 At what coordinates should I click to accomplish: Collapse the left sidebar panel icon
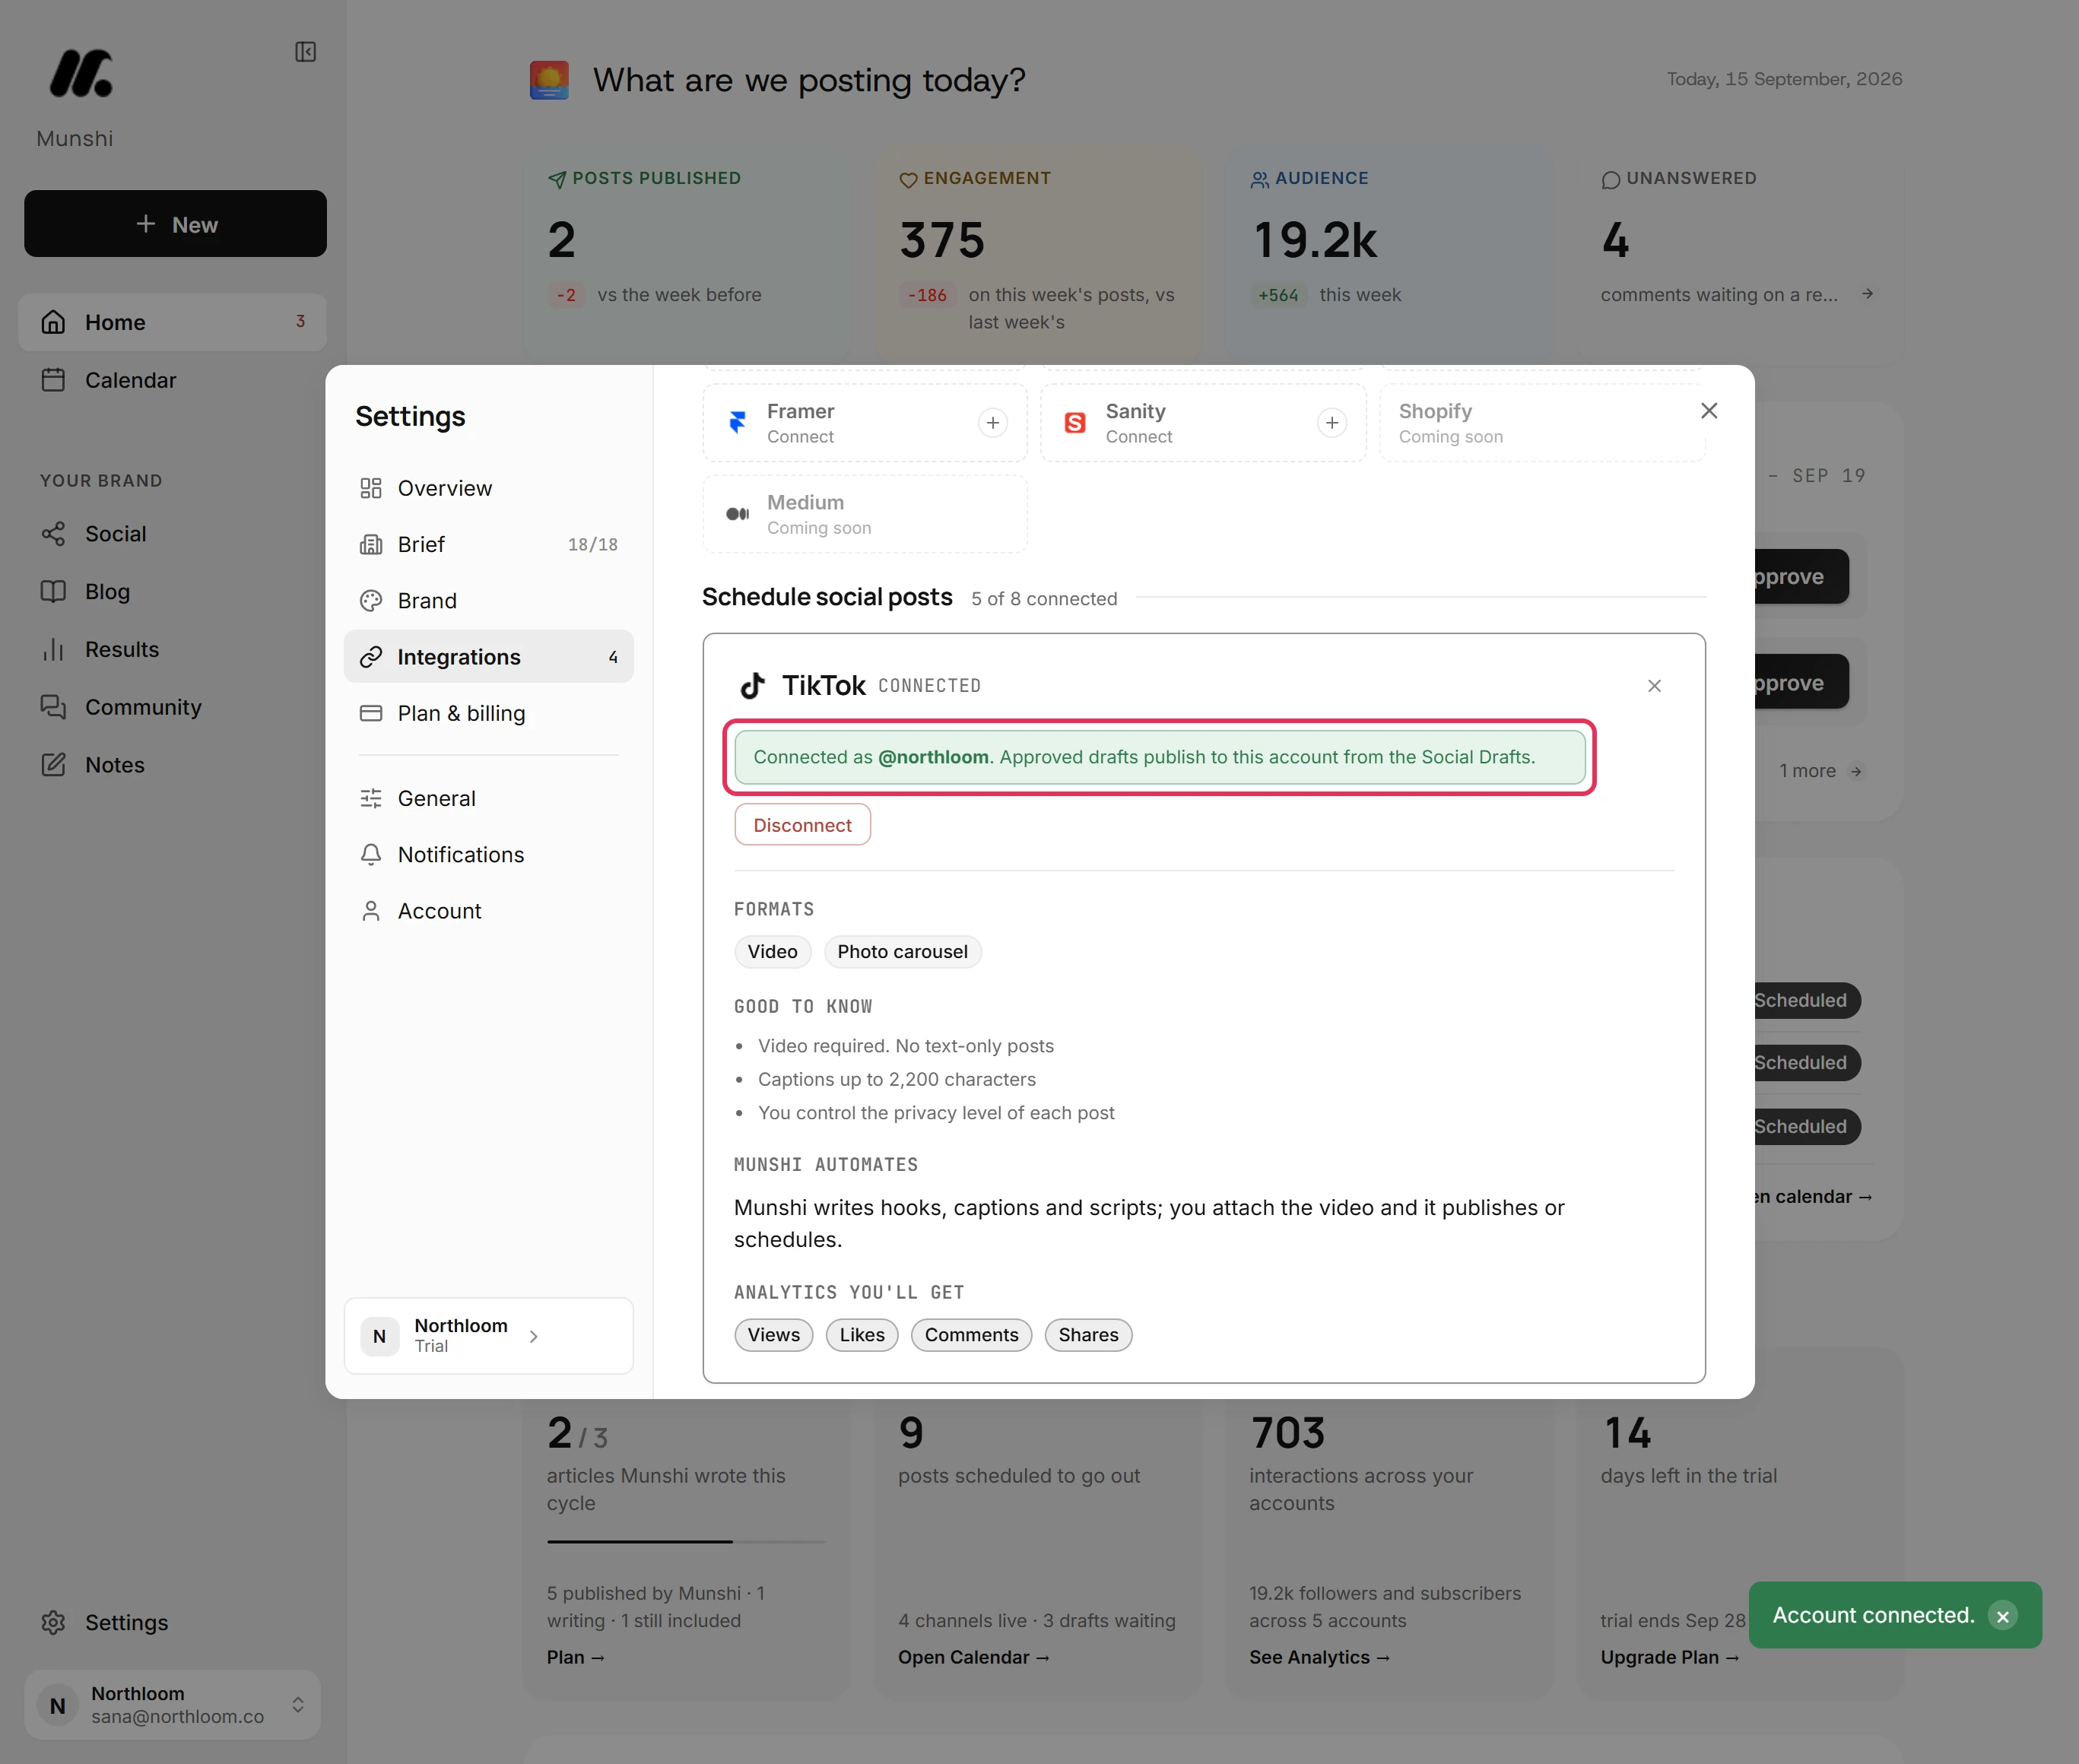point(305,52)
